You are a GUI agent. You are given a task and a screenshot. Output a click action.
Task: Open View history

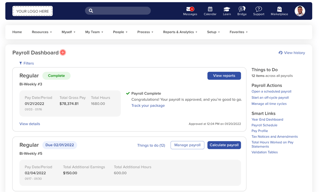[x=292, y=53]
